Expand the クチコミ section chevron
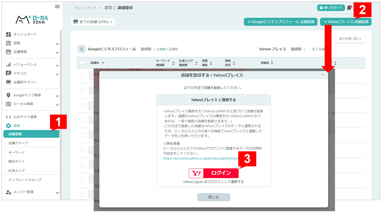This screenshot has width=382, height=213. point(57,74)
